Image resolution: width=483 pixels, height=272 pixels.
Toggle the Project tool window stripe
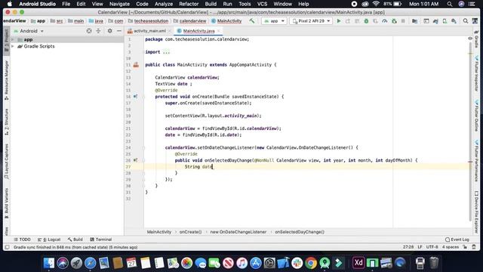(7, 41)
